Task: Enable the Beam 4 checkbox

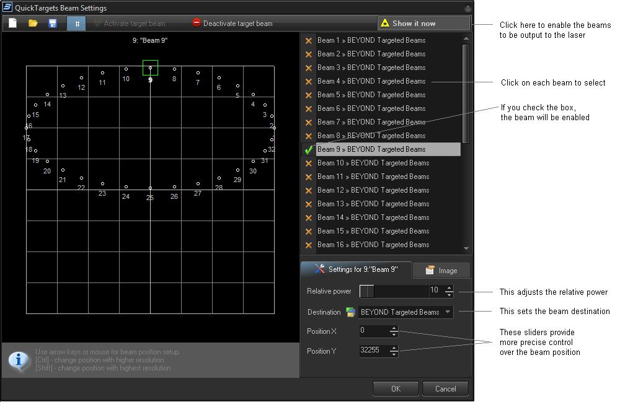Action: (x=309, y=81)
